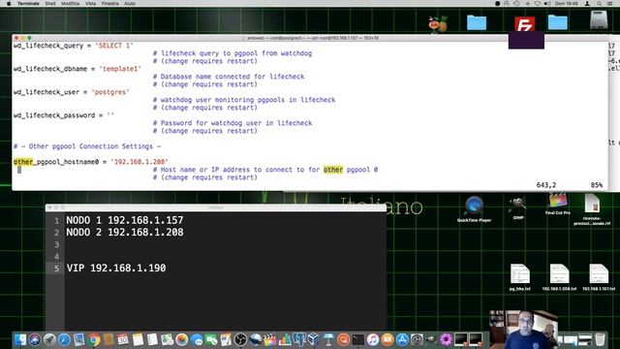Open Final Cut Pro desktop icon
Viewport: 620px width, 349px height.
[x=558, y=205]
